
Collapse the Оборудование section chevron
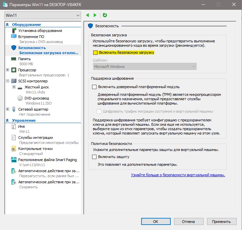coord(7,25)
